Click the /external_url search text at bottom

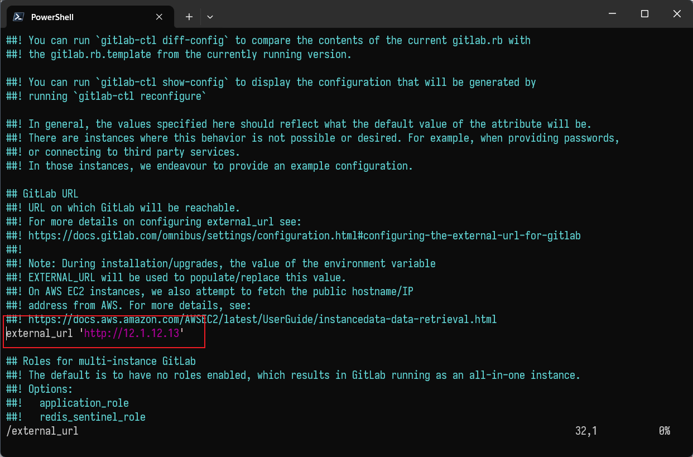(42, 431)
